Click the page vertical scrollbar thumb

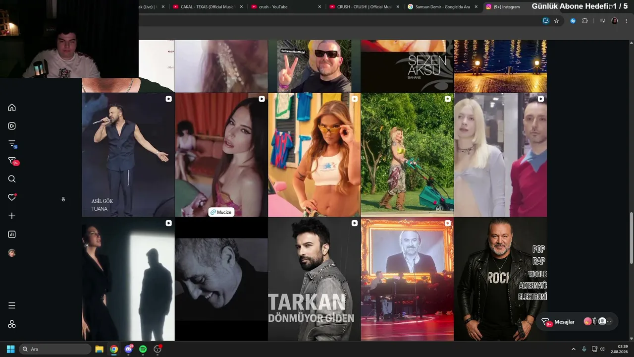coord(631,238)
